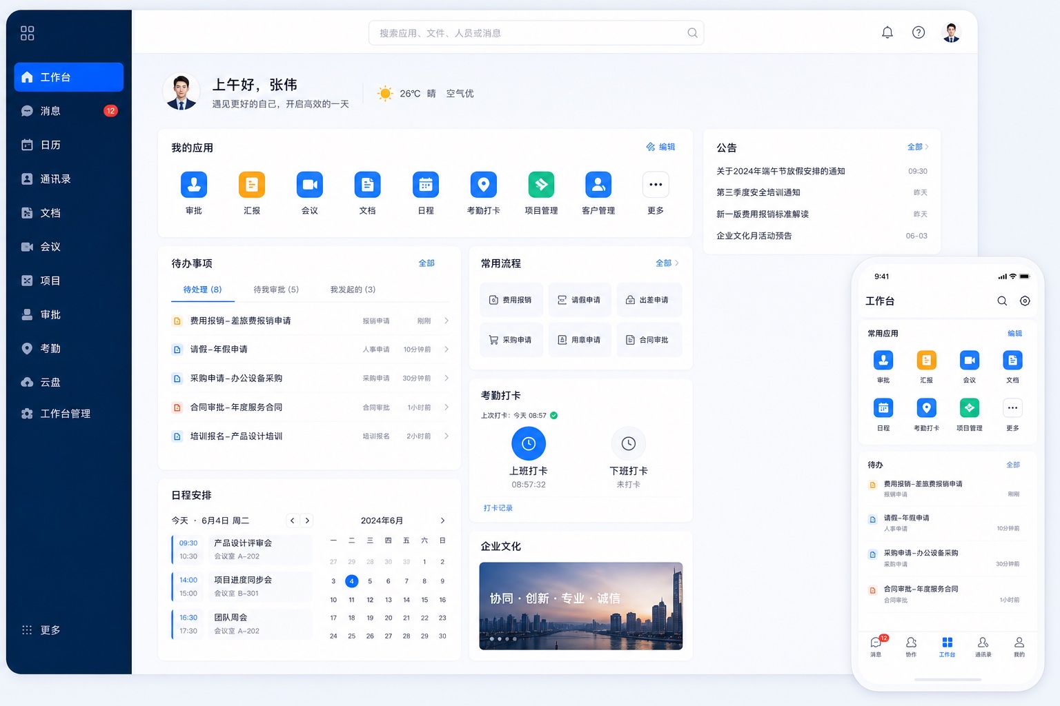Expand 采购申请-办公设备采购 row arrow
Image resolution: width=1060 pixels, height=706 pixels.
(x=446, y=378)
